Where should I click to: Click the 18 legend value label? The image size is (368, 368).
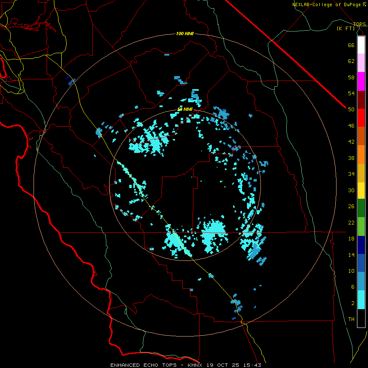[351, 239]
